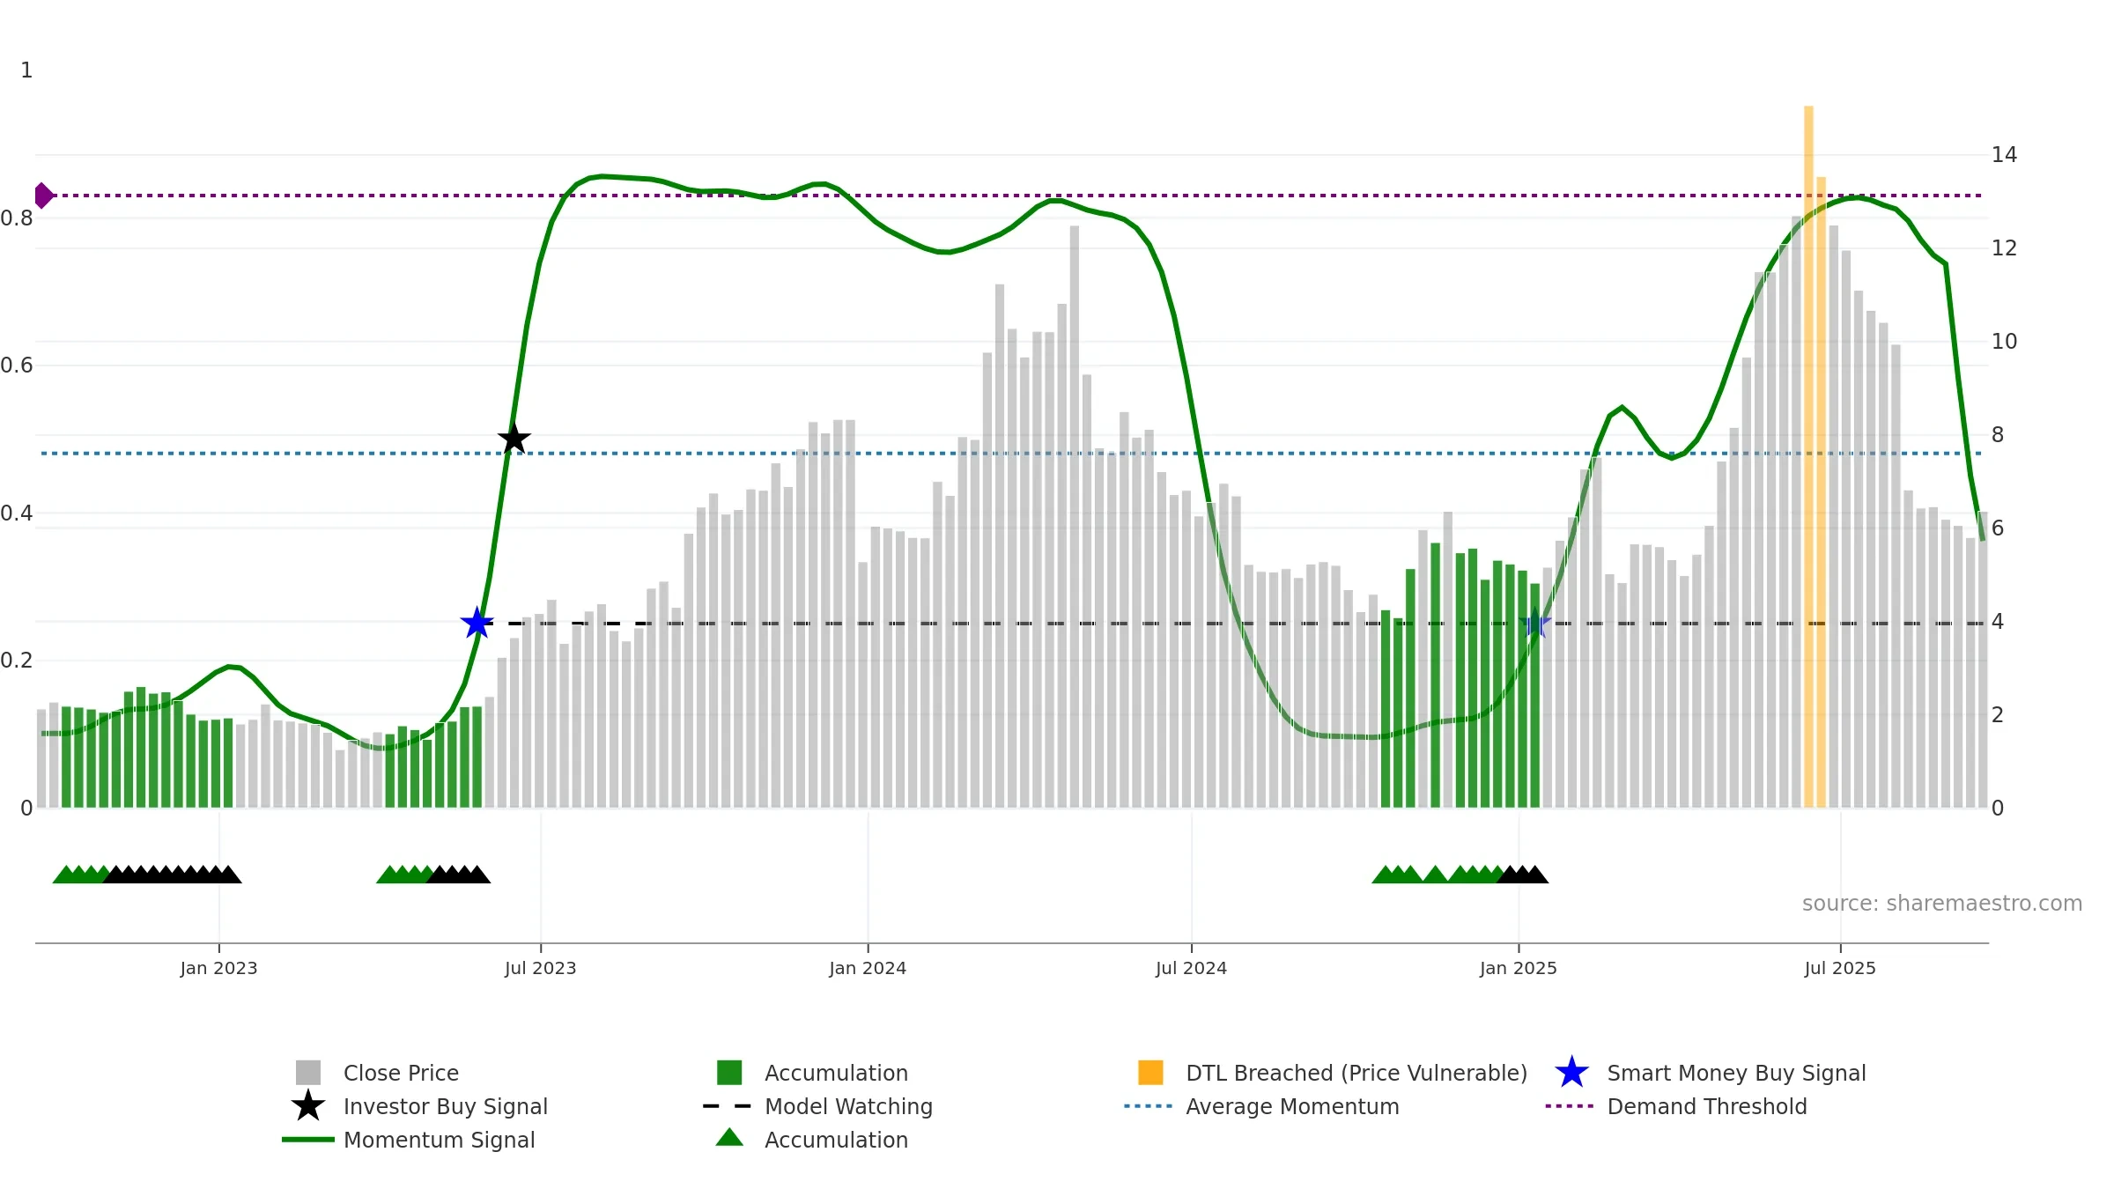Viewport: 2114px width, 1189px height.
Task: Click the right axis value 14
Action: click(x=2004, y=155)
